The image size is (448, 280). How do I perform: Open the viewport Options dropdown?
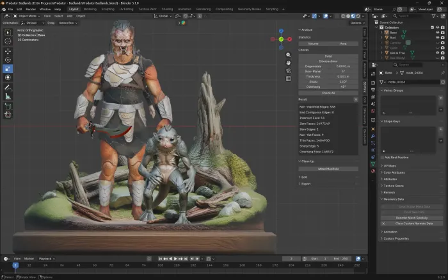pyautogui.click(x=357, y=23)
